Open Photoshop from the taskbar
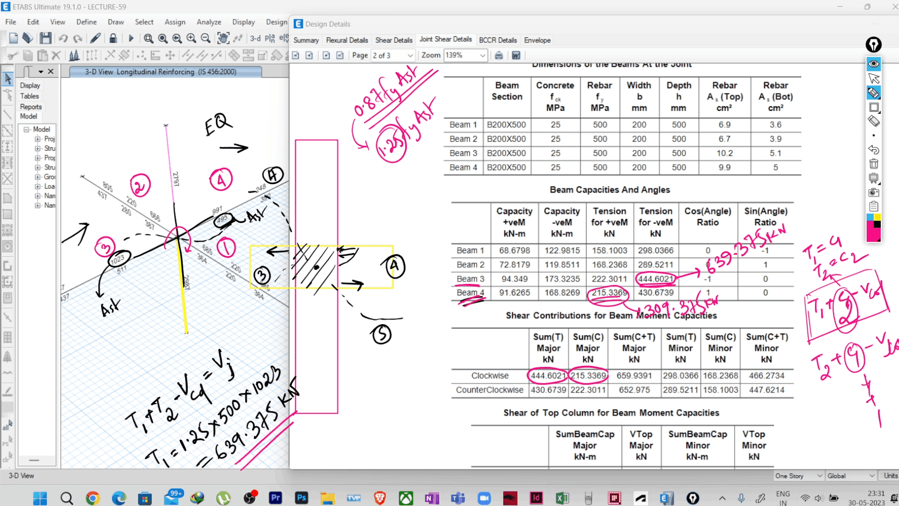899x506 pixels. click(302, 498)
